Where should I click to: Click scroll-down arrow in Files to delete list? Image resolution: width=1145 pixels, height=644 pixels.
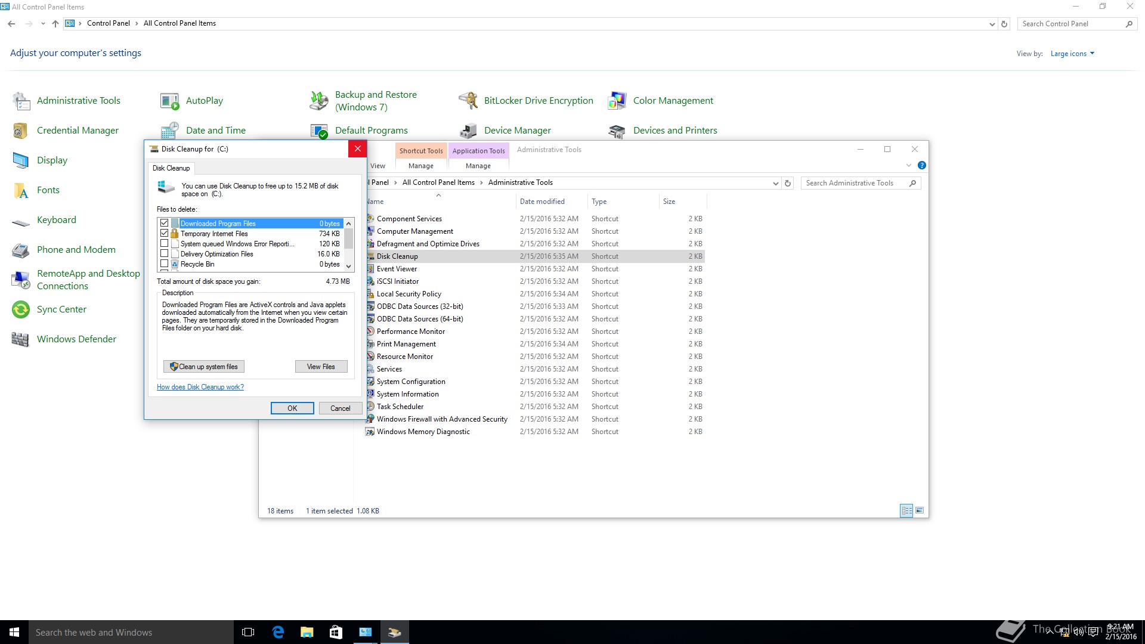[349, 267]
